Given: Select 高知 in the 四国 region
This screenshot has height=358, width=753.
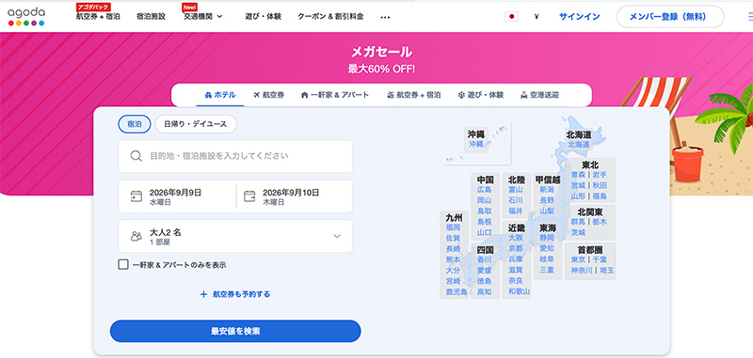Looking at the screenshot, I should pos(484,291).
